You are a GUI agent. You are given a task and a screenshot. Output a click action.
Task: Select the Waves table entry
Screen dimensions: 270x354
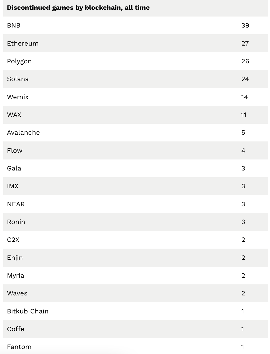pos(136,293)
